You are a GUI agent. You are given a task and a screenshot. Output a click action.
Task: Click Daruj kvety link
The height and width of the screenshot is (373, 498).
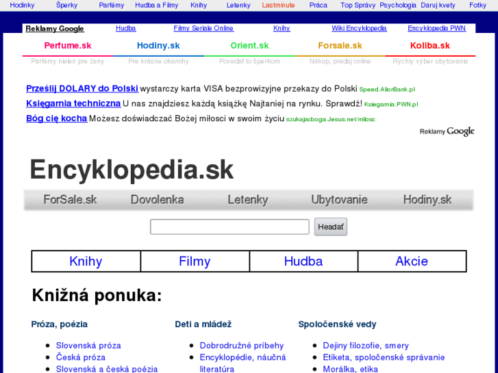click(438, 5)
